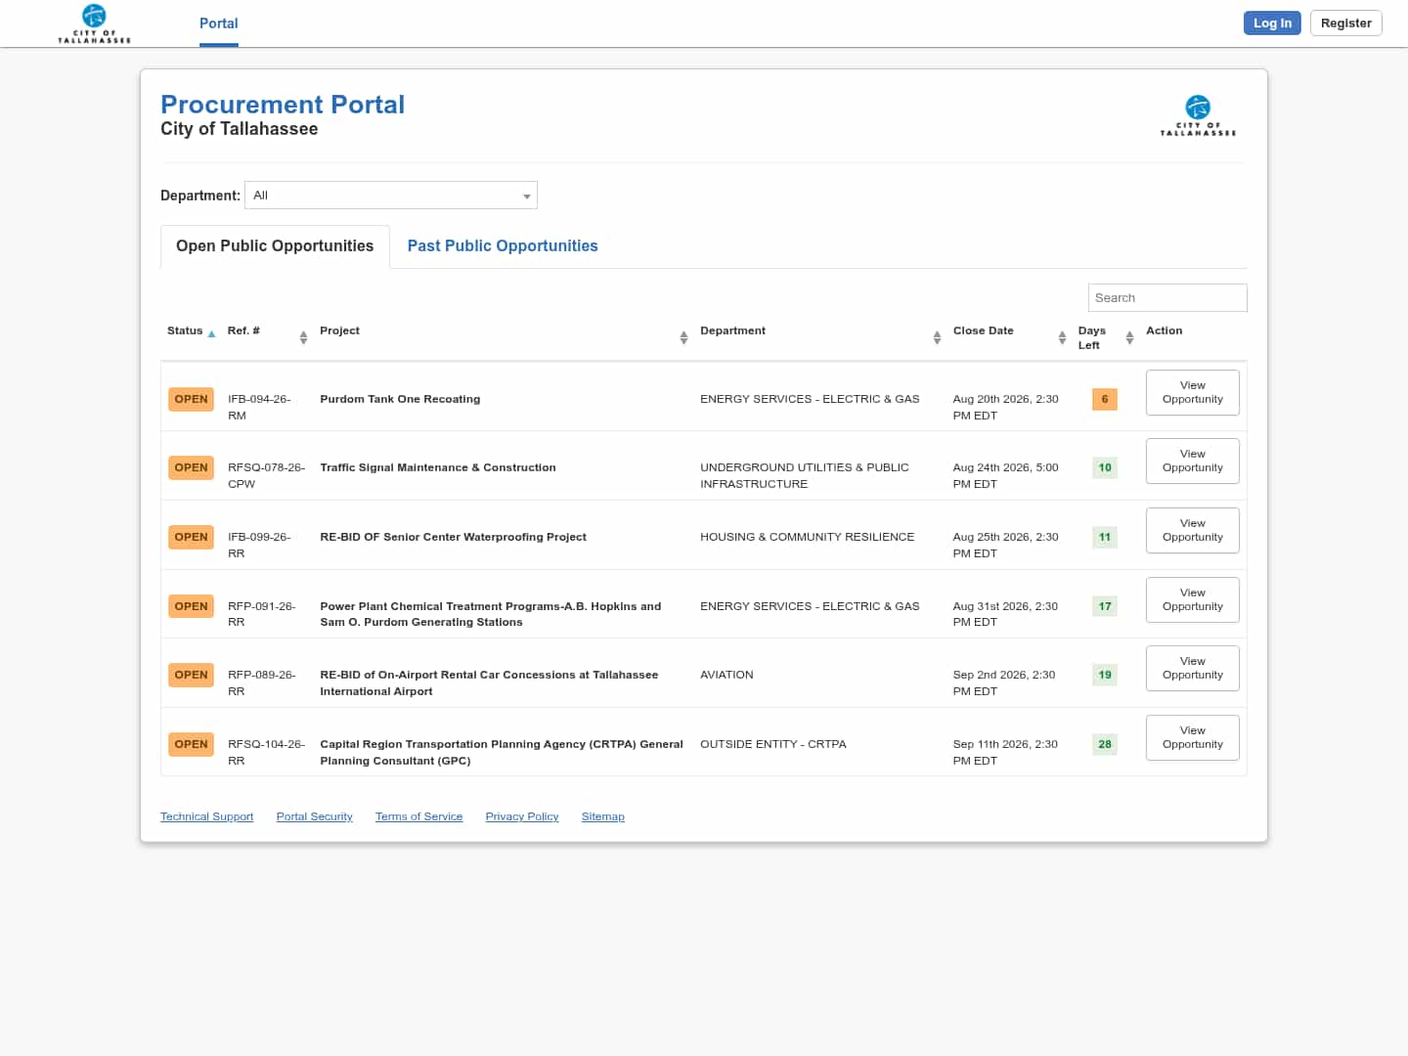The height and width of the screenshot is (1056, 1408).
Task: Click department 'OUTSIDE ENTITY - CRTPA'
Action: click(773, 744)
